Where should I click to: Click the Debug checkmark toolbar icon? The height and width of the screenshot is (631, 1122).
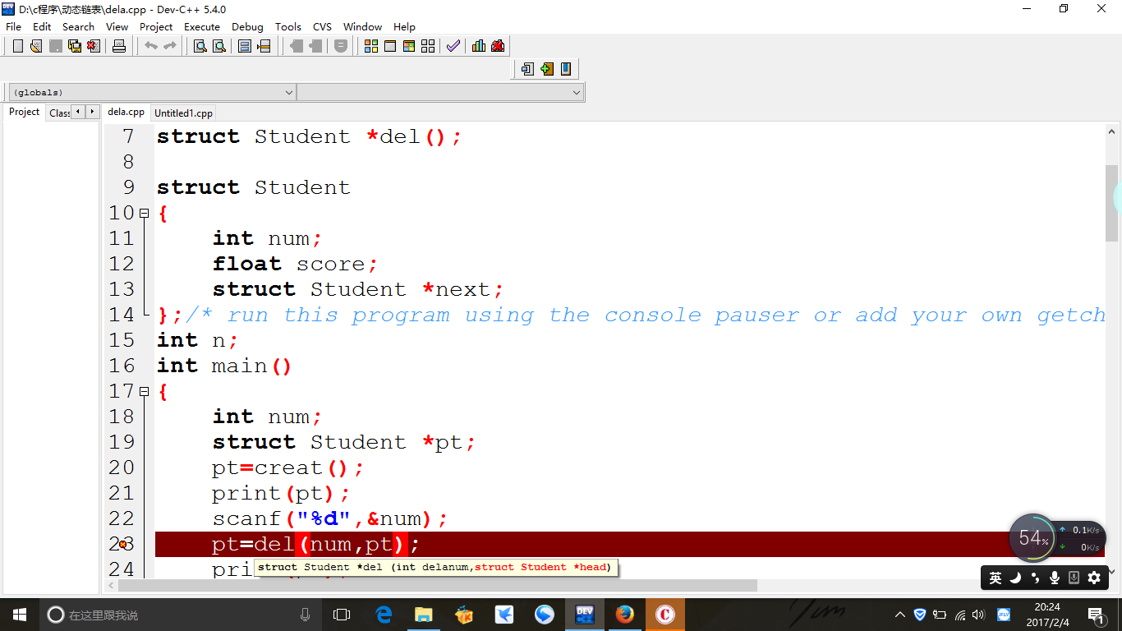pyautogui.click(x=453, y=46)
